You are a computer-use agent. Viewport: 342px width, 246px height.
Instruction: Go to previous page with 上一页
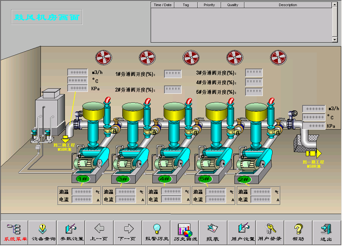tap(99, 233)
